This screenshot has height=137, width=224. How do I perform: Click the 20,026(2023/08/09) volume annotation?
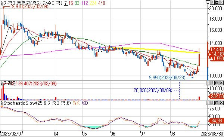click(x=153, y=91)
